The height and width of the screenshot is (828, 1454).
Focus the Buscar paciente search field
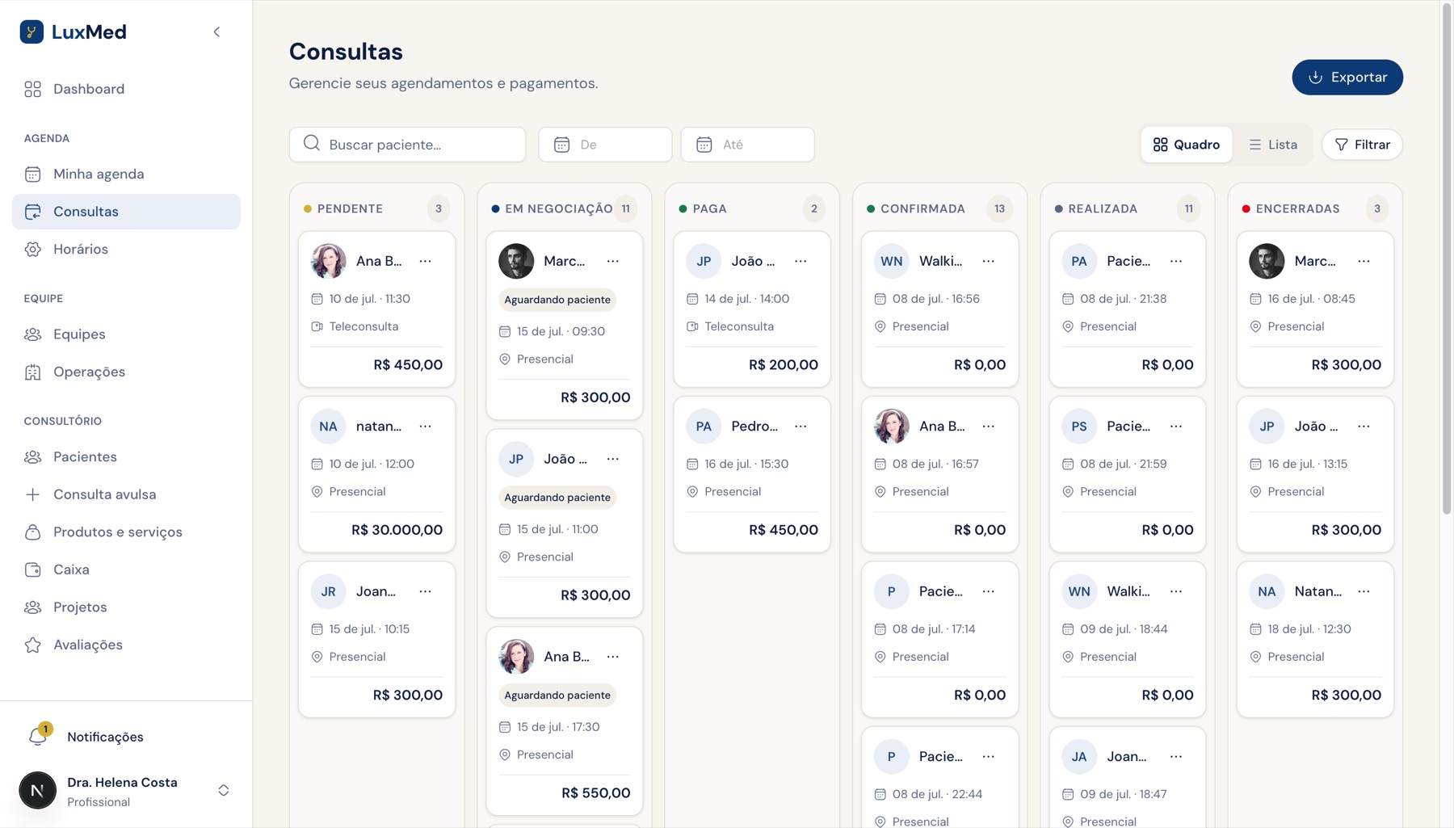coord(407,145)
